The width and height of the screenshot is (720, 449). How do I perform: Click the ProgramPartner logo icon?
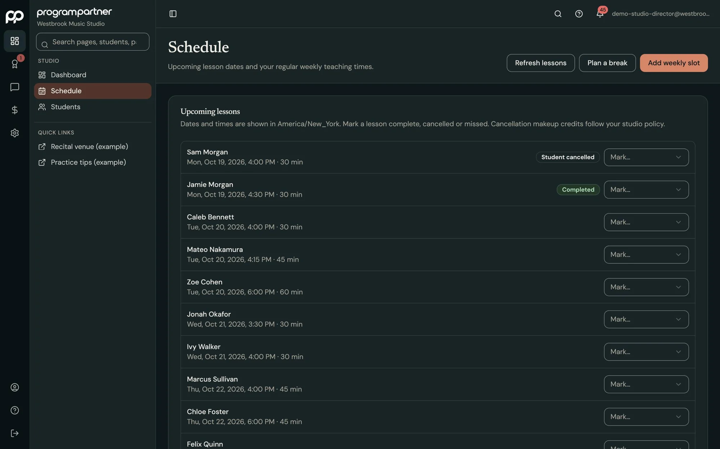(15, 16)
